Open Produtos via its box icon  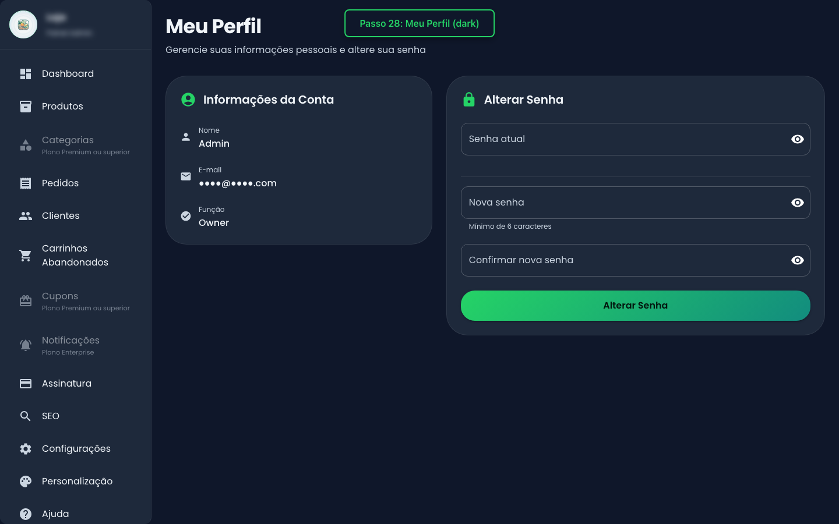tap(26, 106)
